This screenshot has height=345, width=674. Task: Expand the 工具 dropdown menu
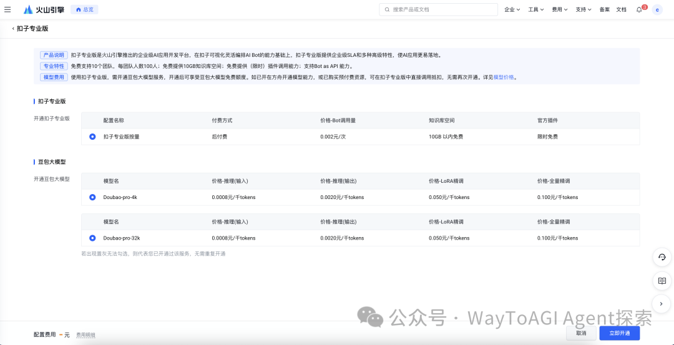click(x=536, y=9)
